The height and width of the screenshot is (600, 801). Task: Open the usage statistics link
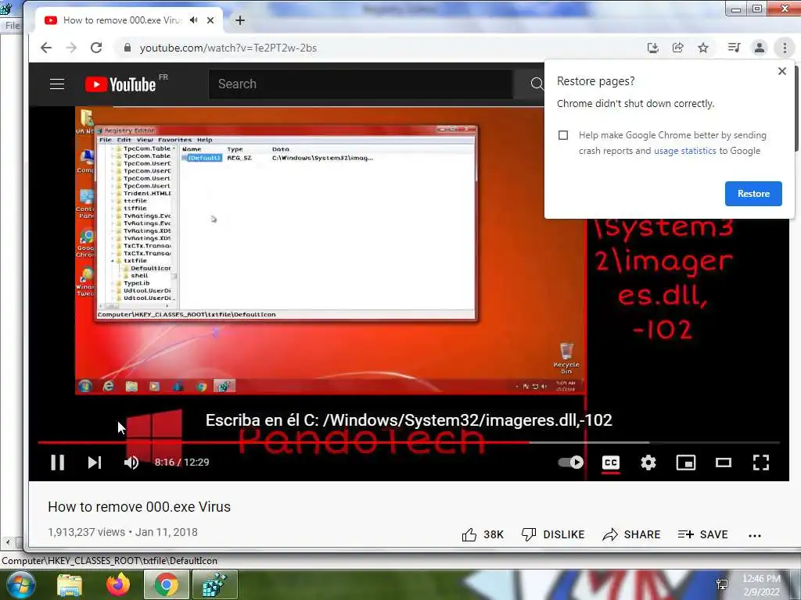coord(685,151)
